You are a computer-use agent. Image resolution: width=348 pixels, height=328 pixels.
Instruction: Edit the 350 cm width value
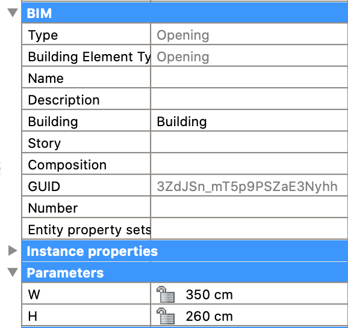210,294
